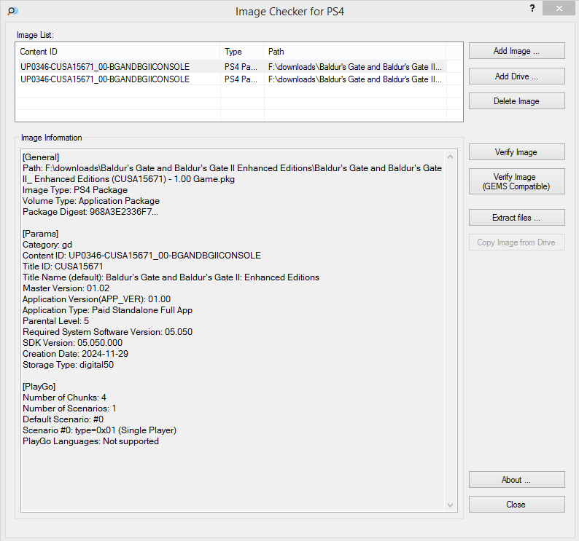Click the scroll down arrow in Image Information
Screen dimensions: 579x541
tap(450, 505)
